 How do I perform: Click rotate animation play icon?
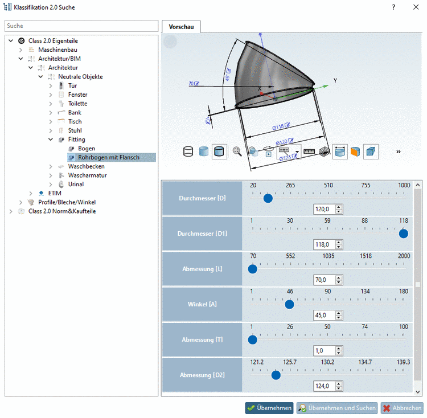269,151
